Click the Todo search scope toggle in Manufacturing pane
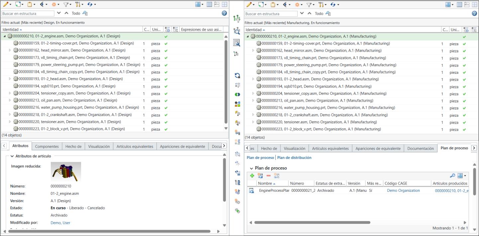 [x=319, y=14]
